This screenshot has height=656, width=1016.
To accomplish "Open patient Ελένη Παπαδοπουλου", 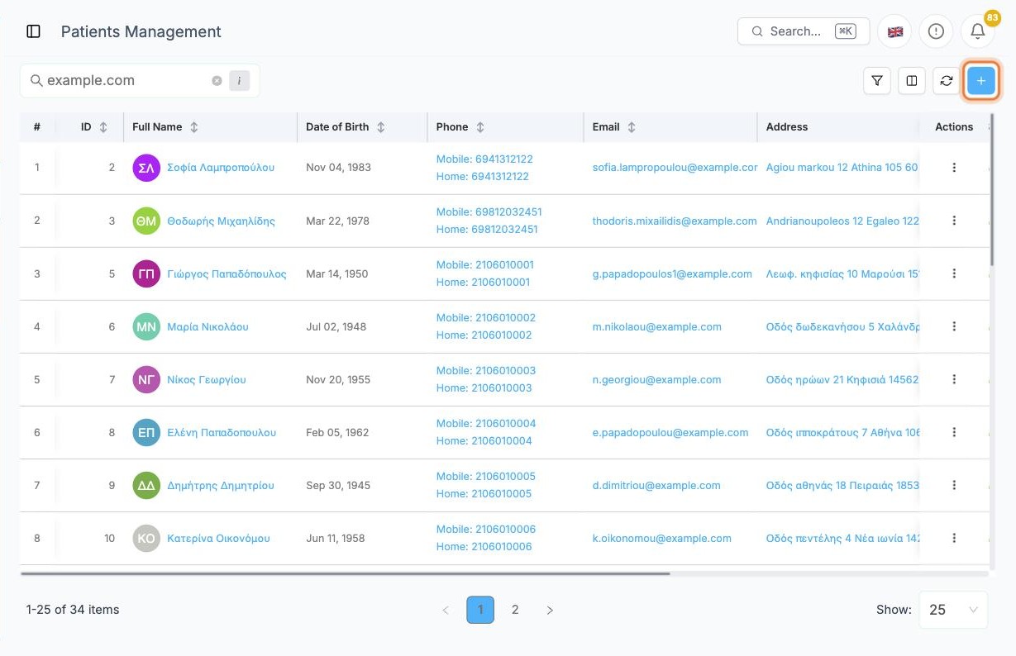I will click(222, 432).
